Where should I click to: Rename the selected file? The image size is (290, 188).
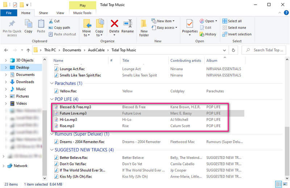point(128,26)
